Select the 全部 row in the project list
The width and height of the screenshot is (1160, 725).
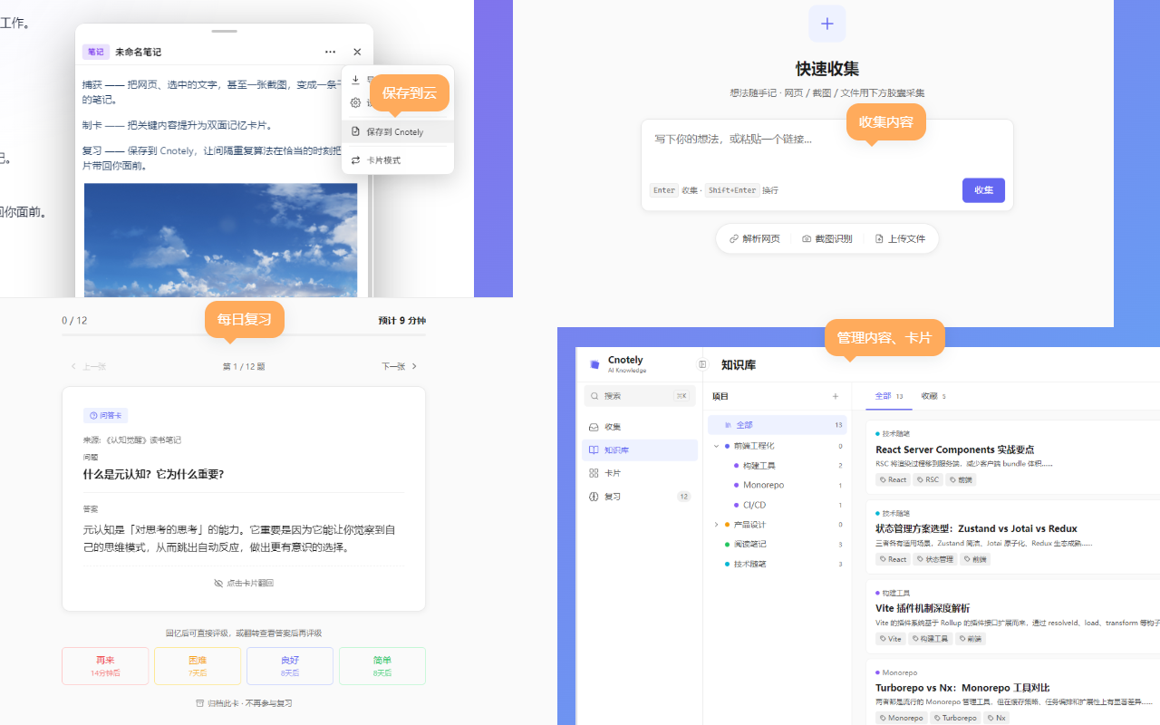click(777, 425)
